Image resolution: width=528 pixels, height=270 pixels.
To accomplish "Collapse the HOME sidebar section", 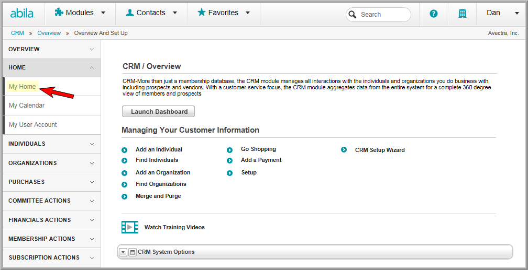I will (x=51, y=67).
